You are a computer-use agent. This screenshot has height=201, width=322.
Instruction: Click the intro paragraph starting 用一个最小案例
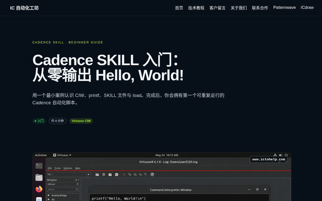point(128,99)
